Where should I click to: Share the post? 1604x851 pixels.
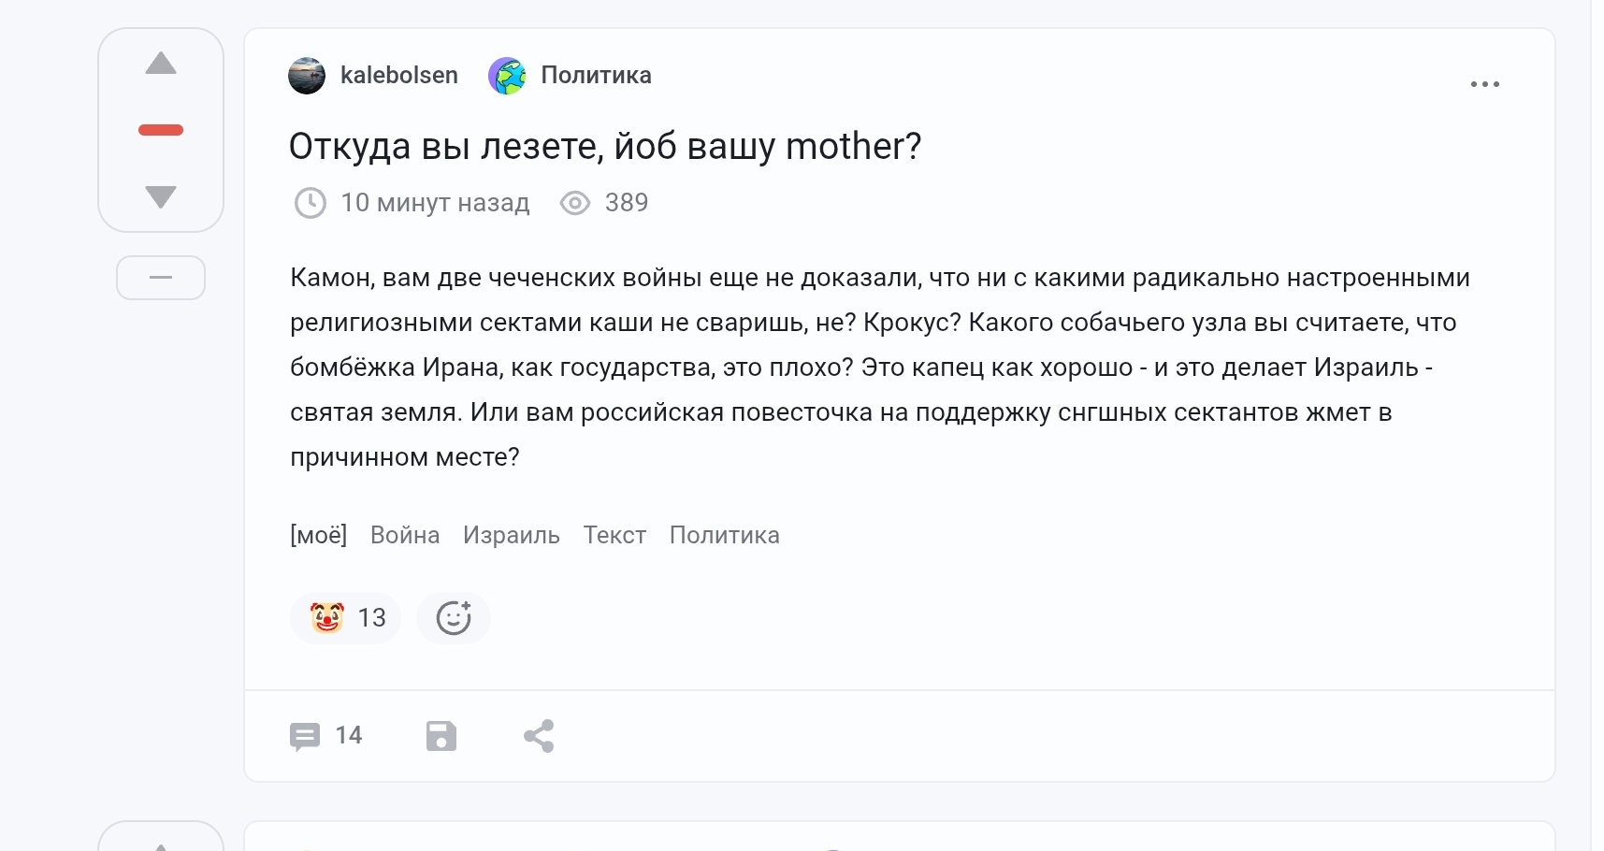pyautogui.click(x=539, y=736)
